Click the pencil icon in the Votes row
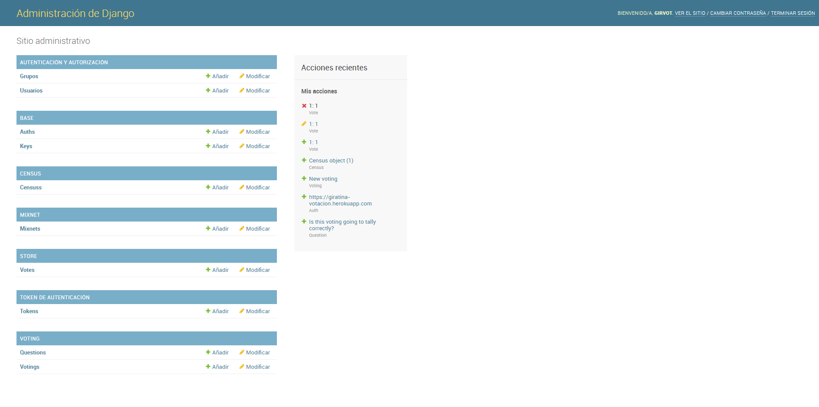Image resolution: width=819 pixels, height=407 pixels. pos(242,270)
